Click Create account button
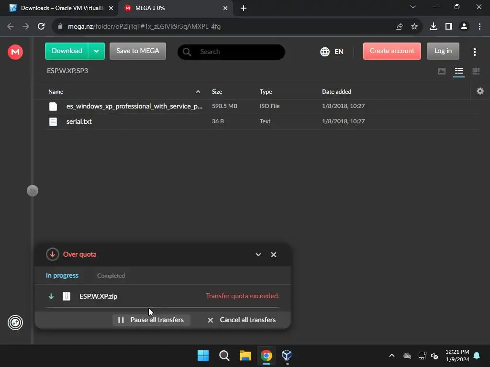The width and height of the screenshot is (490, 367). (x=392, y=51)
